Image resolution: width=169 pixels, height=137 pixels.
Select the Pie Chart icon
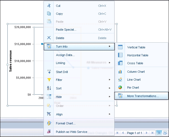(120, 88)
